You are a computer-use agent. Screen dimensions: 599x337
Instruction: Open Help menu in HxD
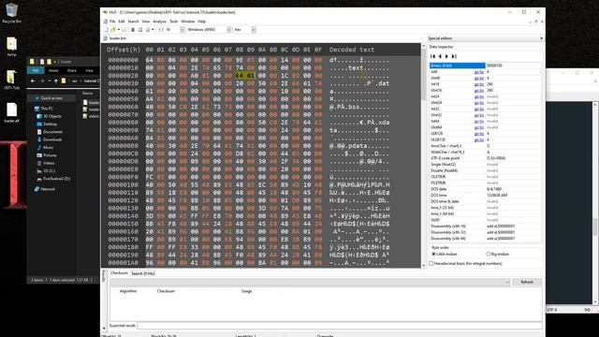(x=202, y=22)
